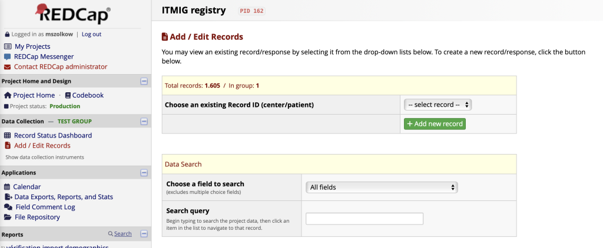
Task: Open the All fields search dropdown
Action: point(382,187)
